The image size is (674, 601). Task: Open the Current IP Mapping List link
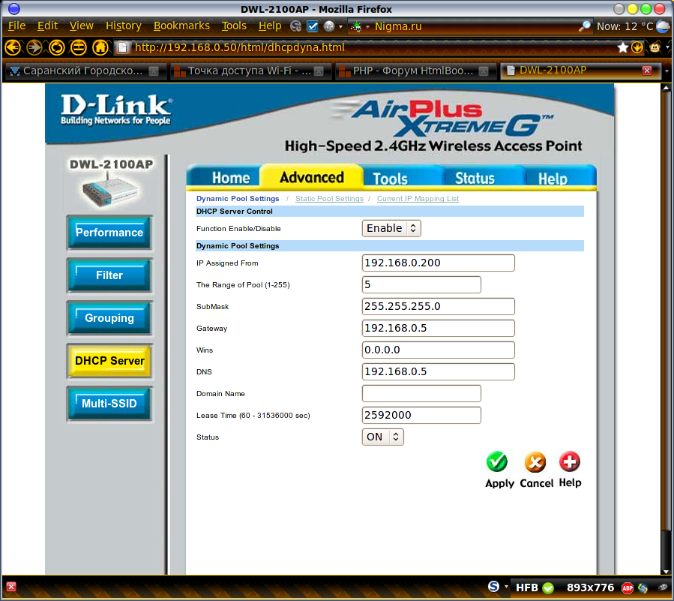(x=418, y=199)
